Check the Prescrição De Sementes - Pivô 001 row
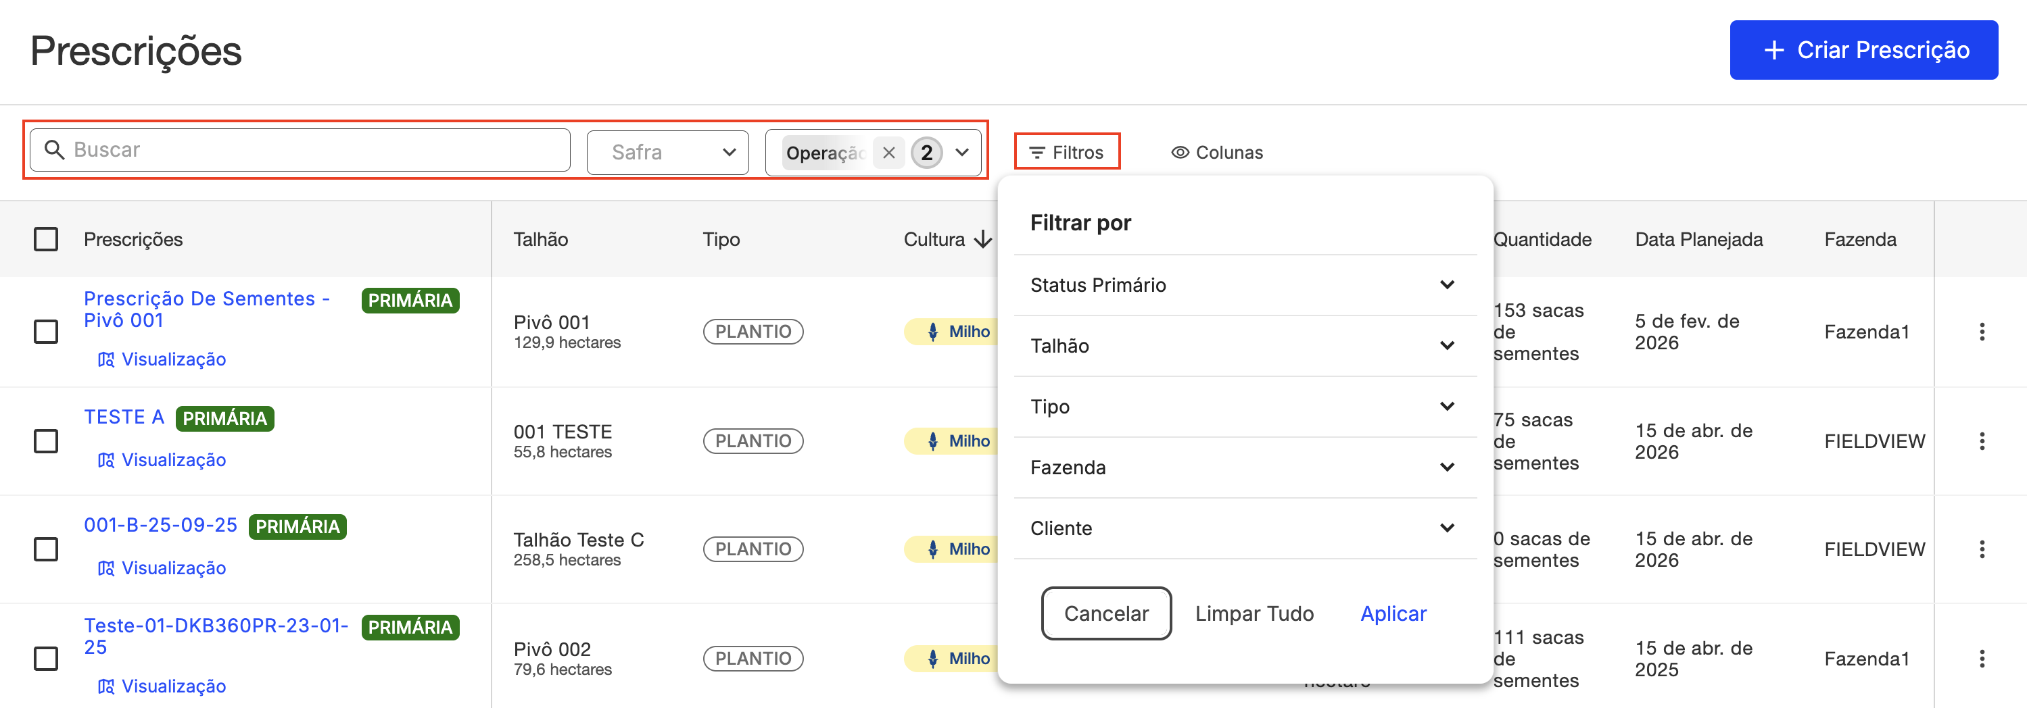 tap(47, 332)
